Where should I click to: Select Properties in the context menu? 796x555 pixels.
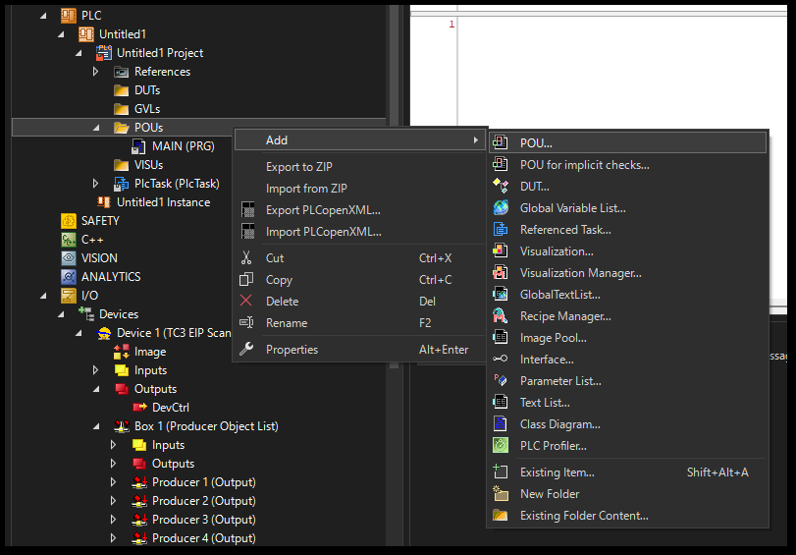coord(292,350)
